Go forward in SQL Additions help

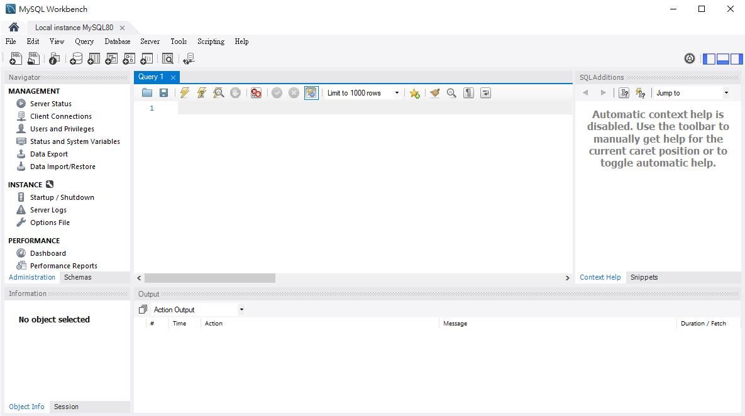click(603, 93)
